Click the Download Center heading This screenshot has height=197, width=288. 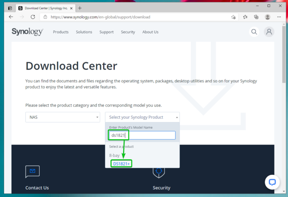[x=71, y=66]
